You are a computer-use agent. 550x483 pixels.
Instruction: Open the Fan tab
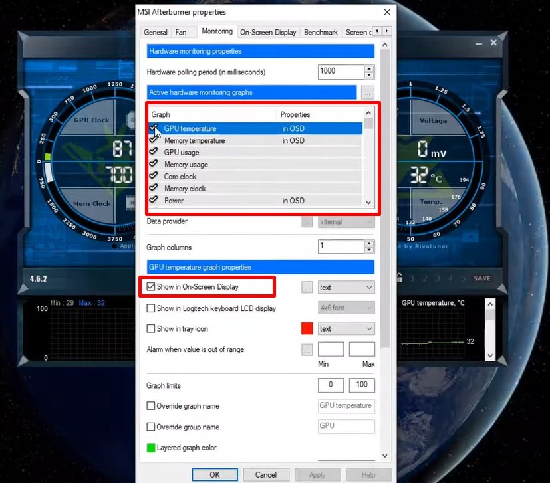pyautogui.click(x=181, y=32)
